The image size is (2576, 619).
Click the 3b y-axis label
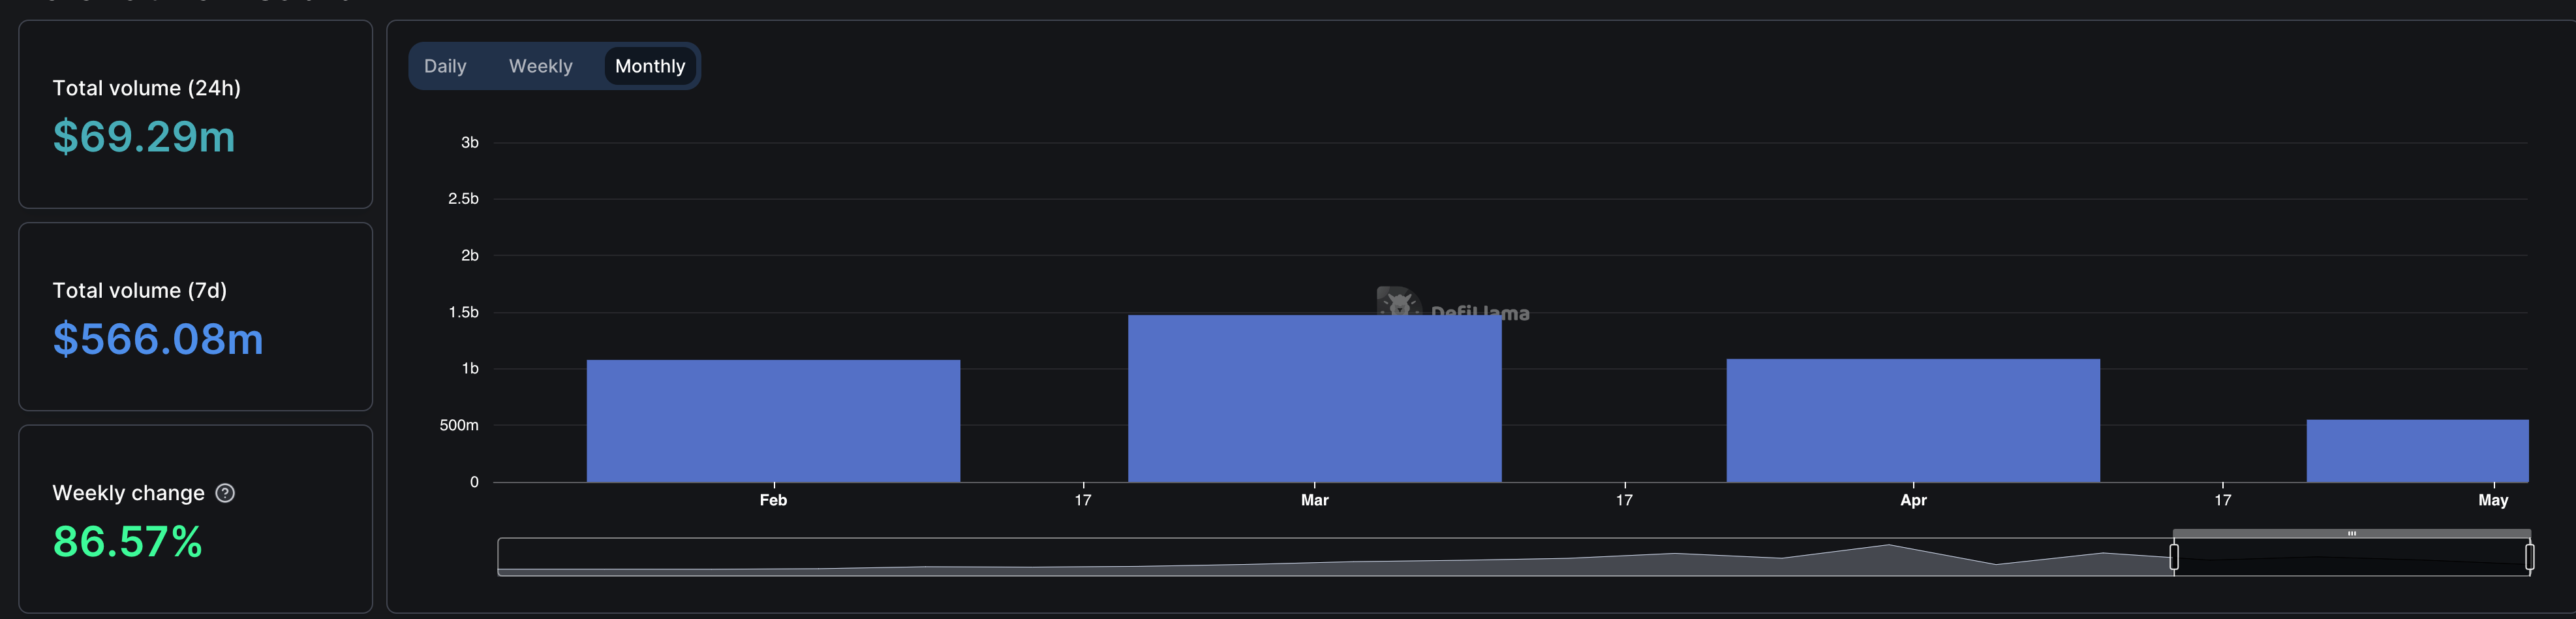pos(469,143)
